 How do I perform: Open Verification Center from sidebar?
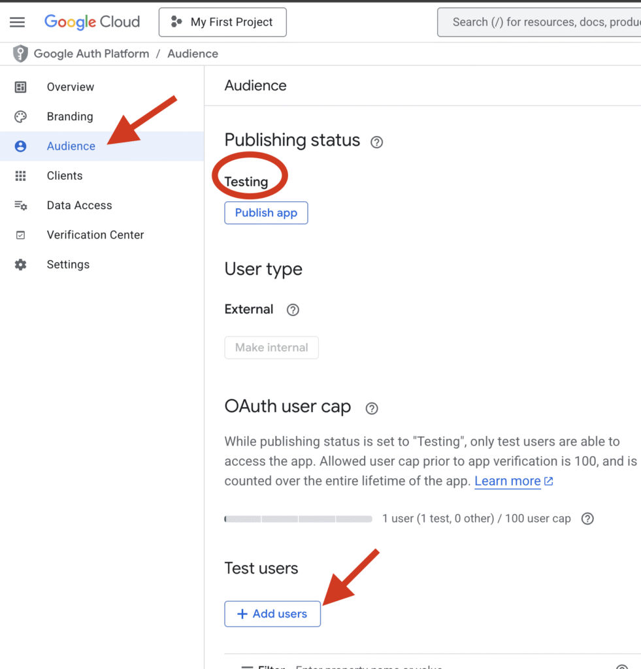95,235
